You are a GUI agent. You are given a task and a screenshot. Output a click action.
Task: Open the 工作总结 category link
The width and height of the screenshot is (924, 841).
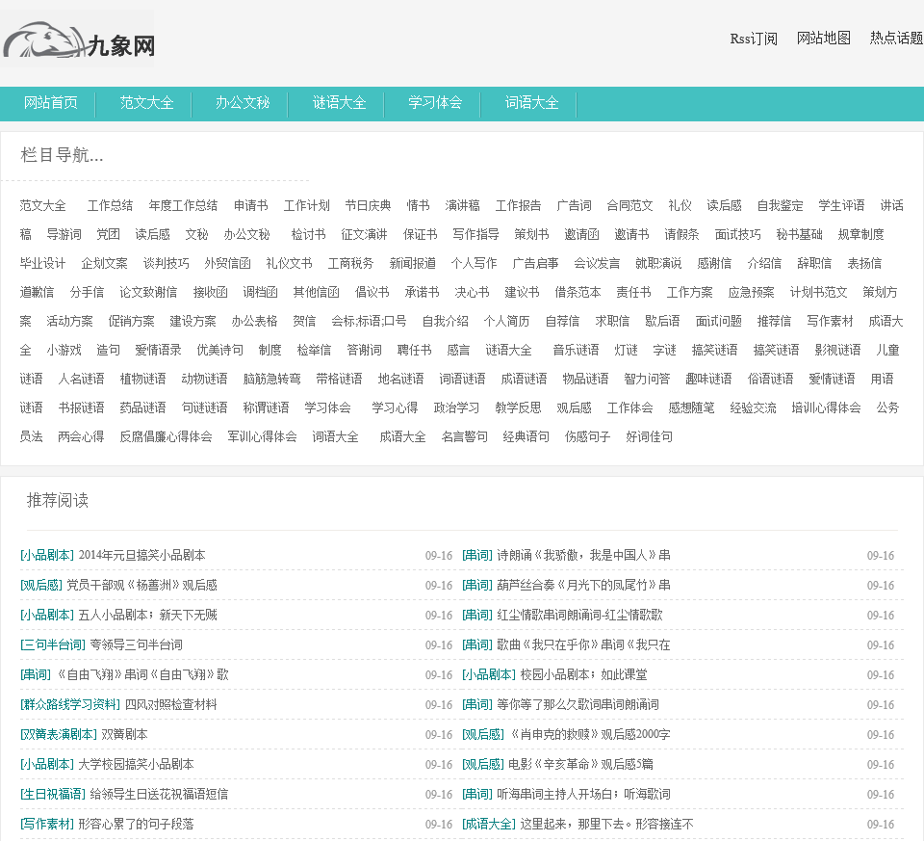(x=110, y=205)
